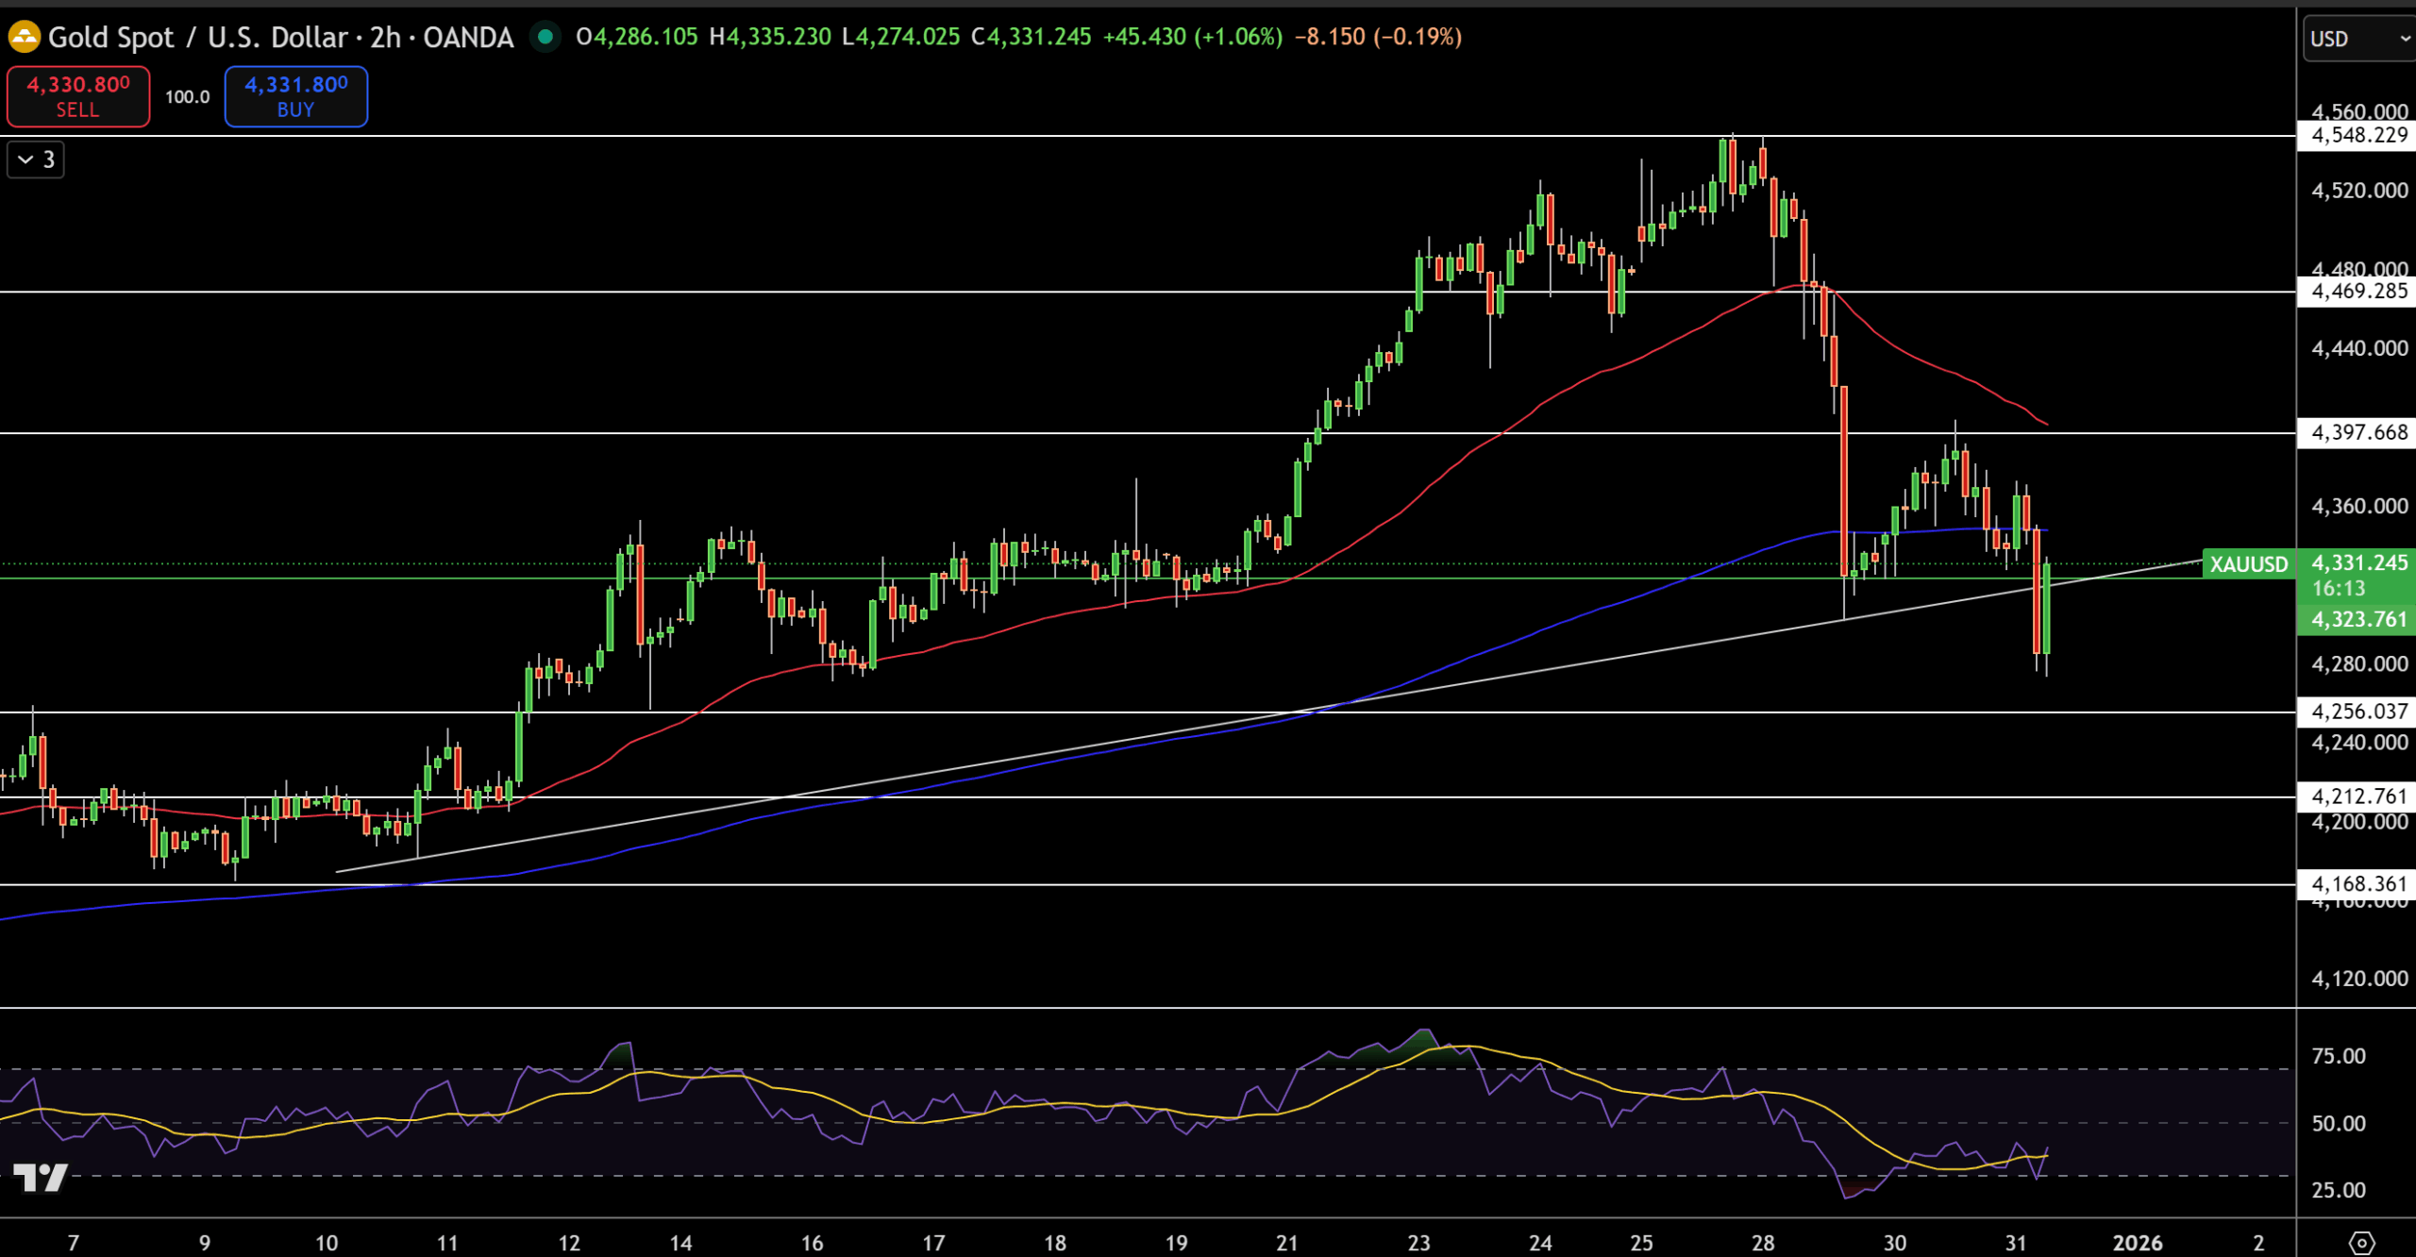This screenshot has height=1257, width=2416.
Task: Click the 4,212.761 price line label
Action: point(2358,796)
